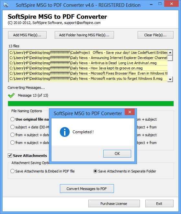Select subject + date naming option
Screen dimensions: 181x214
(x=12, y=127)
